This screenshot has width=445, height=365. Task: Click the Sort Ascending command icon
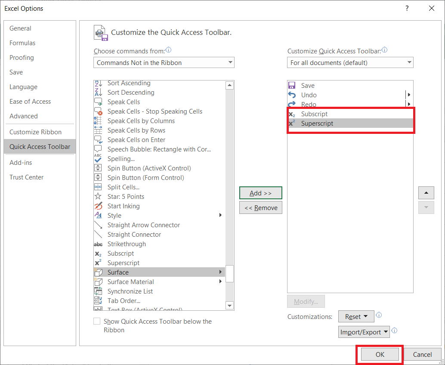[x=98, y=83]
